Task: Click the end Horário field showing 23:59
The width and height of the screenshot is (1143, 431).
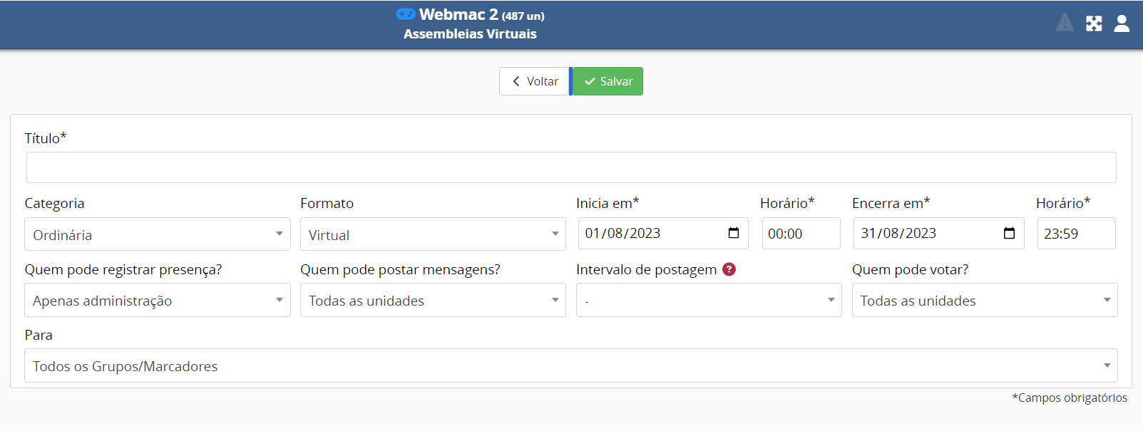Action: (1076, 234)
